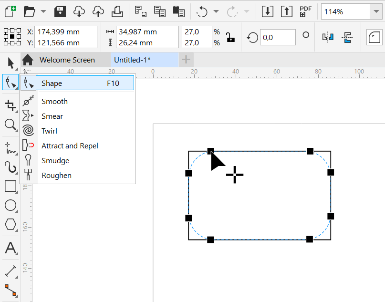Select the round corner option
Image resolution: width=385 pixels, height=302 pixels.
coord(374,37)
